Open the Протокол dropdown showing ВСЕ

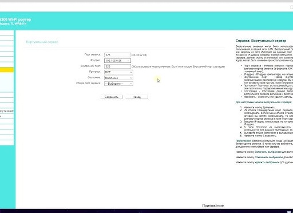coord(118,72)
